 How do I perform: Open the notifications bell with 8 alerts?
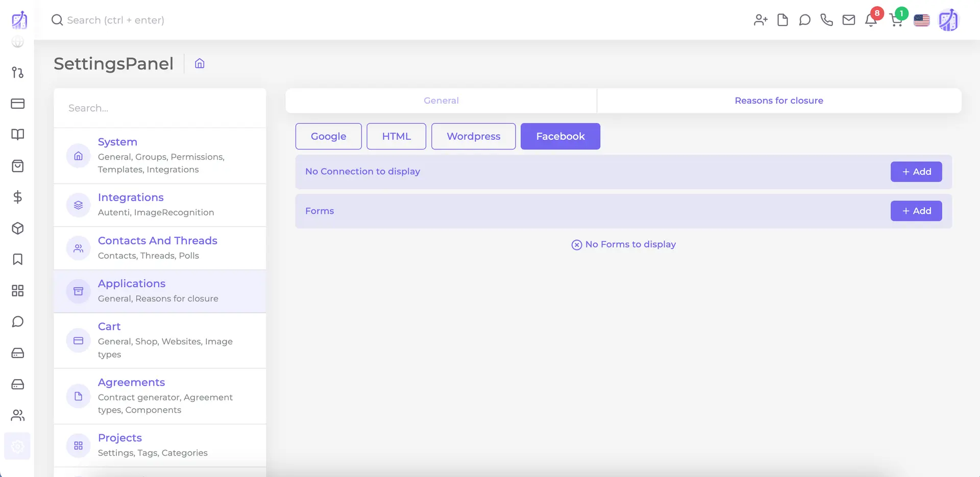pos(871,20)
